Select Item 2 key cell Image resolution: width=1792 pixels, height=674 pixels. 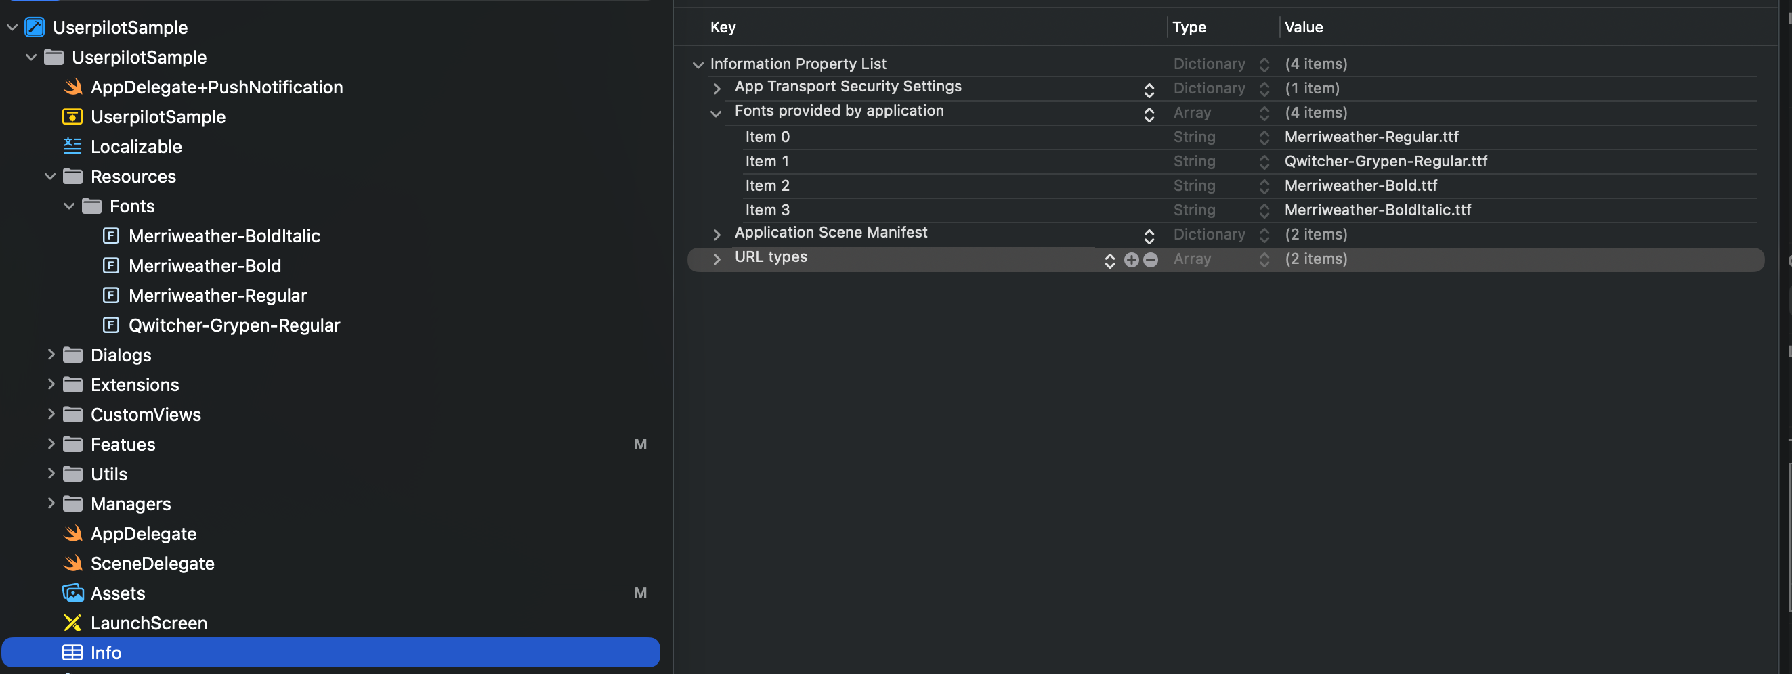click(767, 185)
